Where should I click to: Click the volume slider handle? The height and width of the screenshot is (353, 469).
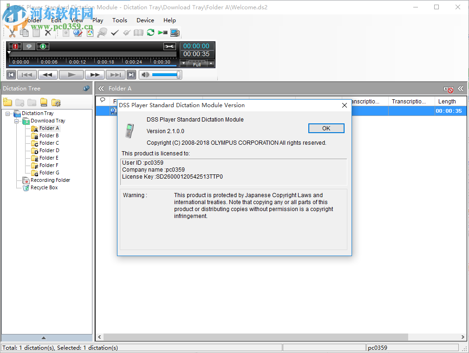pyautogui.click(x=179, y=75)
